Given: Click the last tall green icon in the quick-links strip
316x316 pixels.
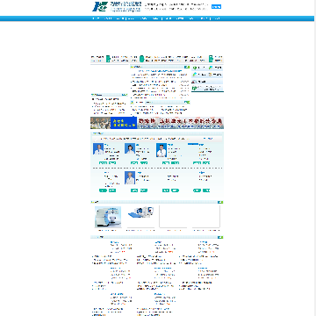Looking at the screenshot, I should point(211,59).
